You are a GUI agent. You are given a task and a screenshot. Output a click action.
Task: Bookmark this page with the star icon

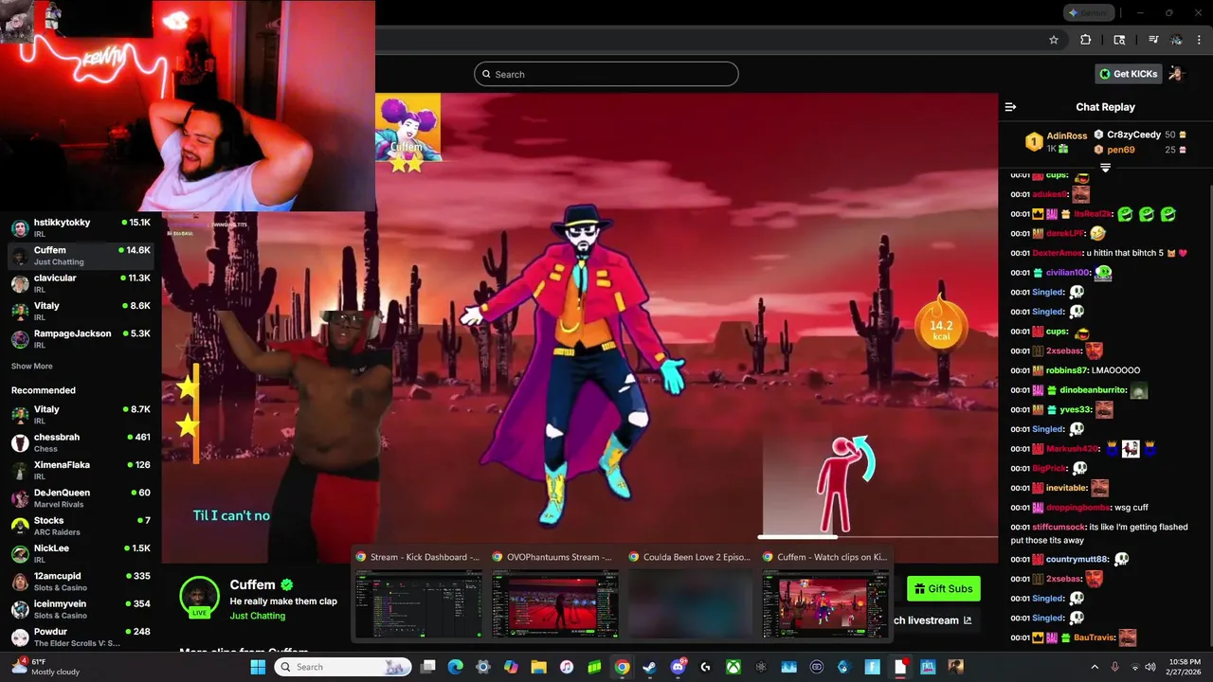pyautogui.click(x=1053, y=40)
